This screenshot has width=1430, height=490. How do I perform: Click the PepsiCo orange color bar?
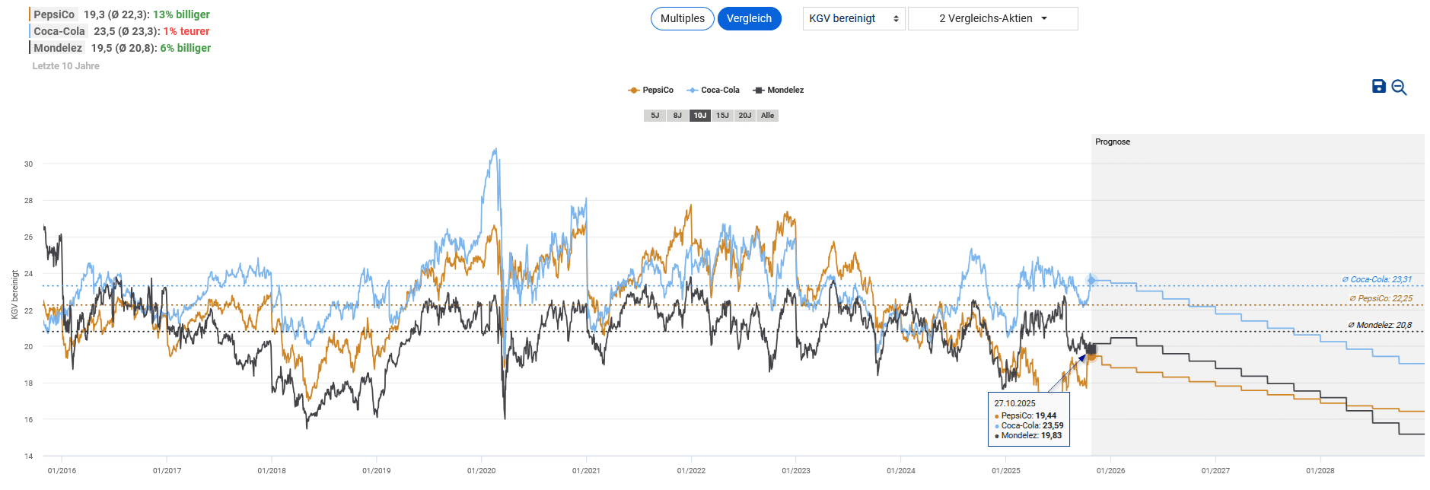click(x=30, y=14)
